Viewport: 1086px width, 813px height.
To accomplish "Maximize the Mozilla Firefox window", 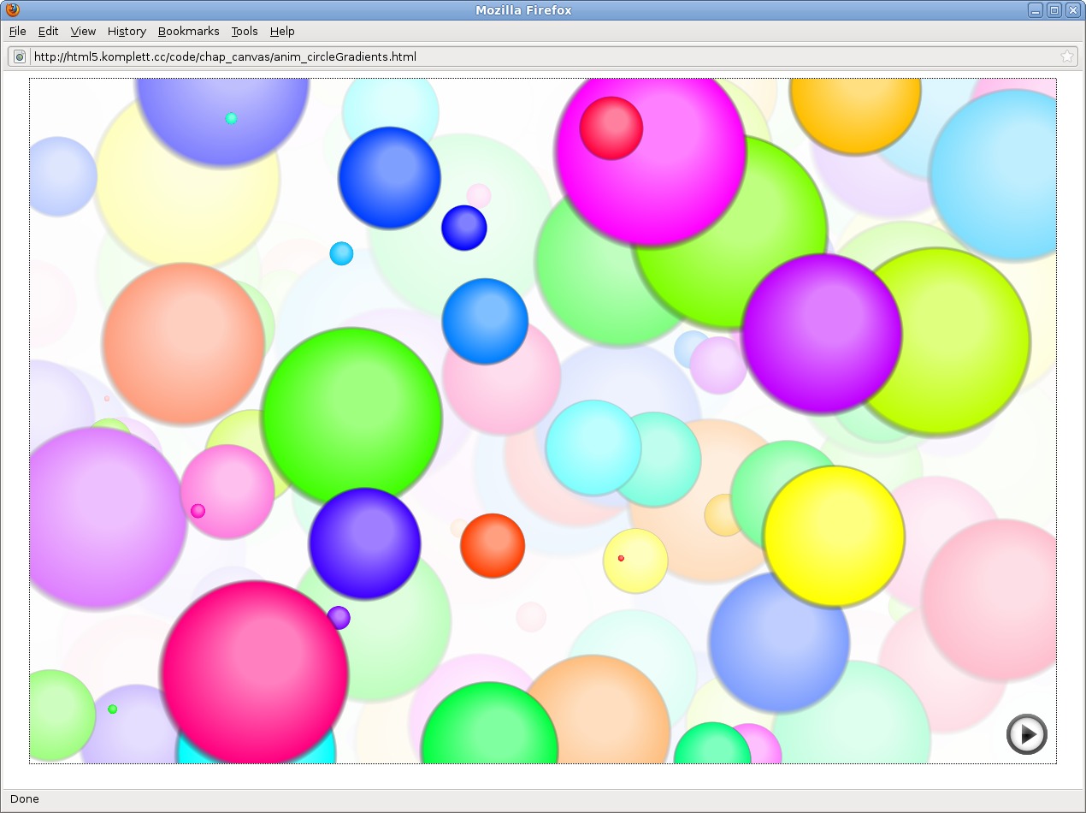I will [x=1054, y=10].
